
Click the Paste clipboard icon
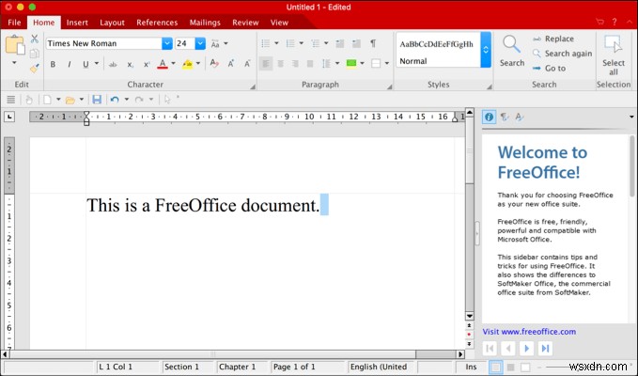point(15,45)
